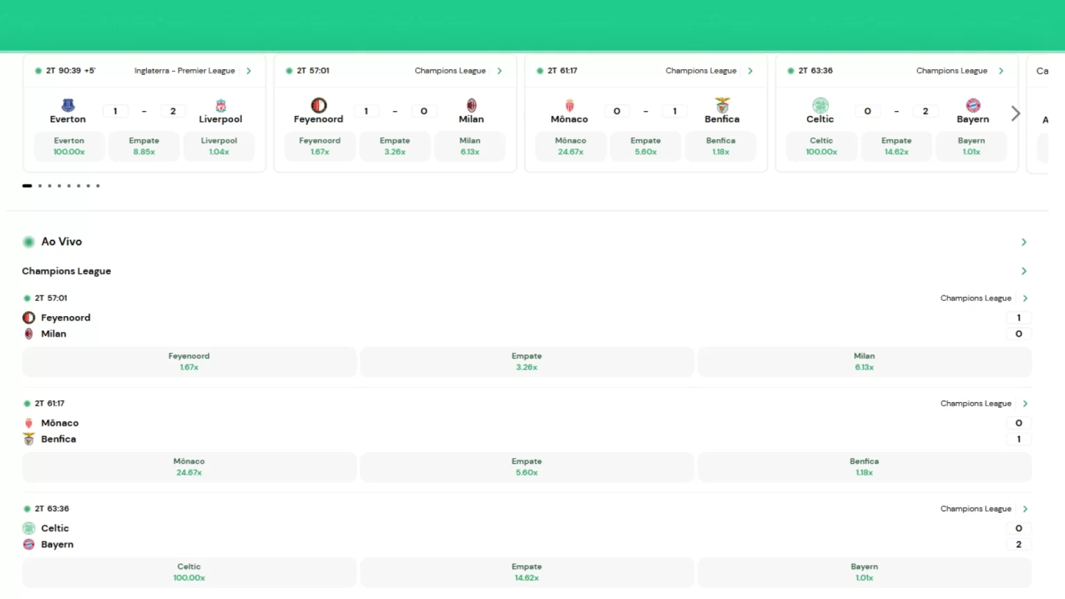Click Champions League label in Feyenoord list row

976,298
